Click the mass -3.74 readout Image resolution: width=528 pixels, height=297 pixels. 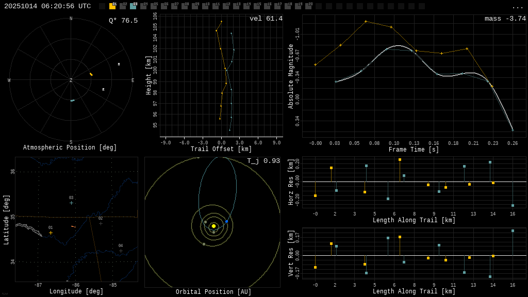tap(505, 19)
